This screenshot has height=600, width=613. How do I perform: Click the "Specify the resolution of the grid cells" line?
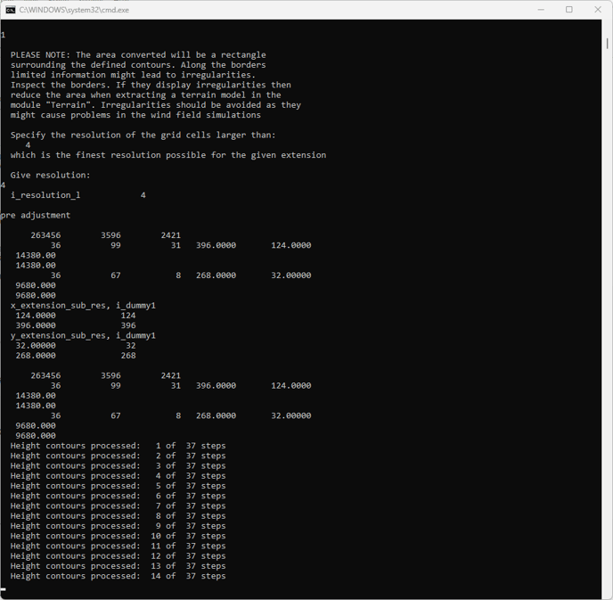143,136
